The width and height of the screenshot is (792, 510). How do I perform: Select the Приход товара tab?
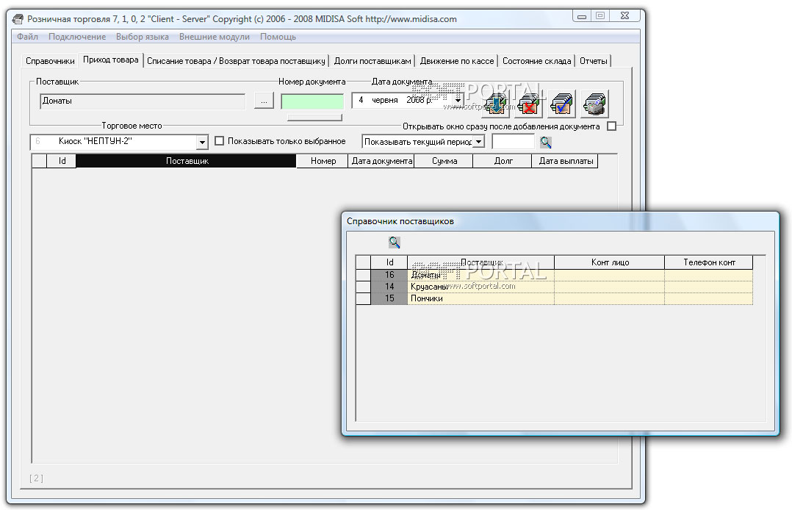click(x=111, y=60)
